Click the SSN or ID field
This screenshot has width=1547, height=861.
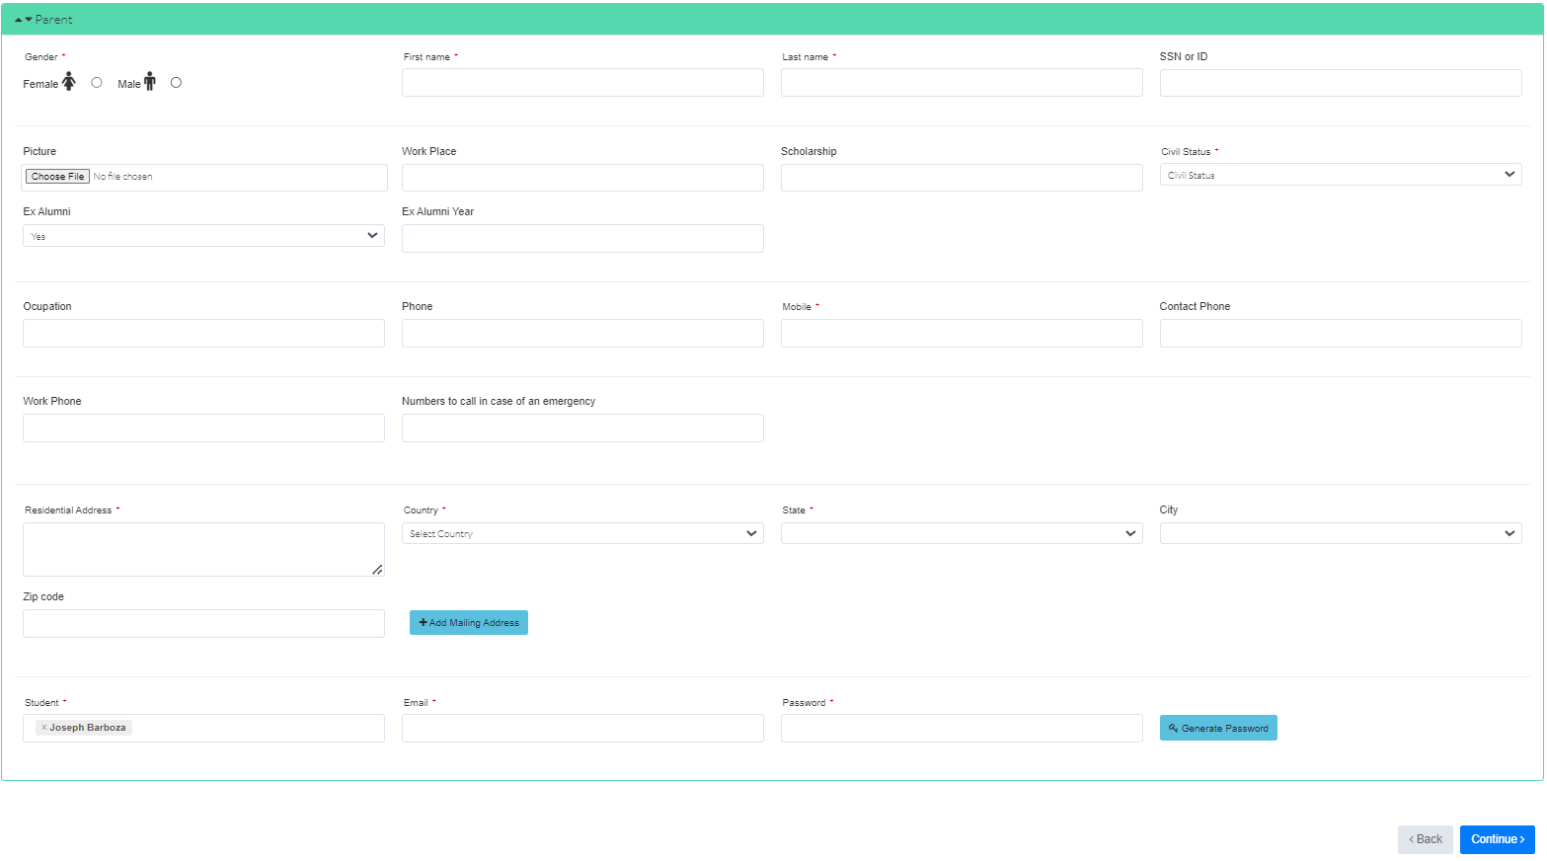pos(1341,83)
